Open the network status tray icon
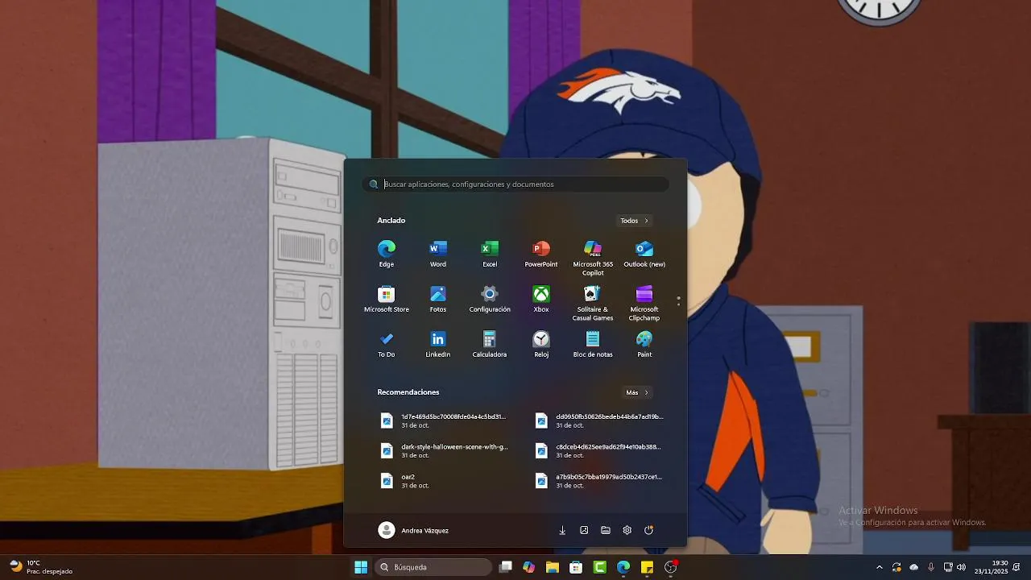The image size is (1031, 580). [x=948, y=567]
